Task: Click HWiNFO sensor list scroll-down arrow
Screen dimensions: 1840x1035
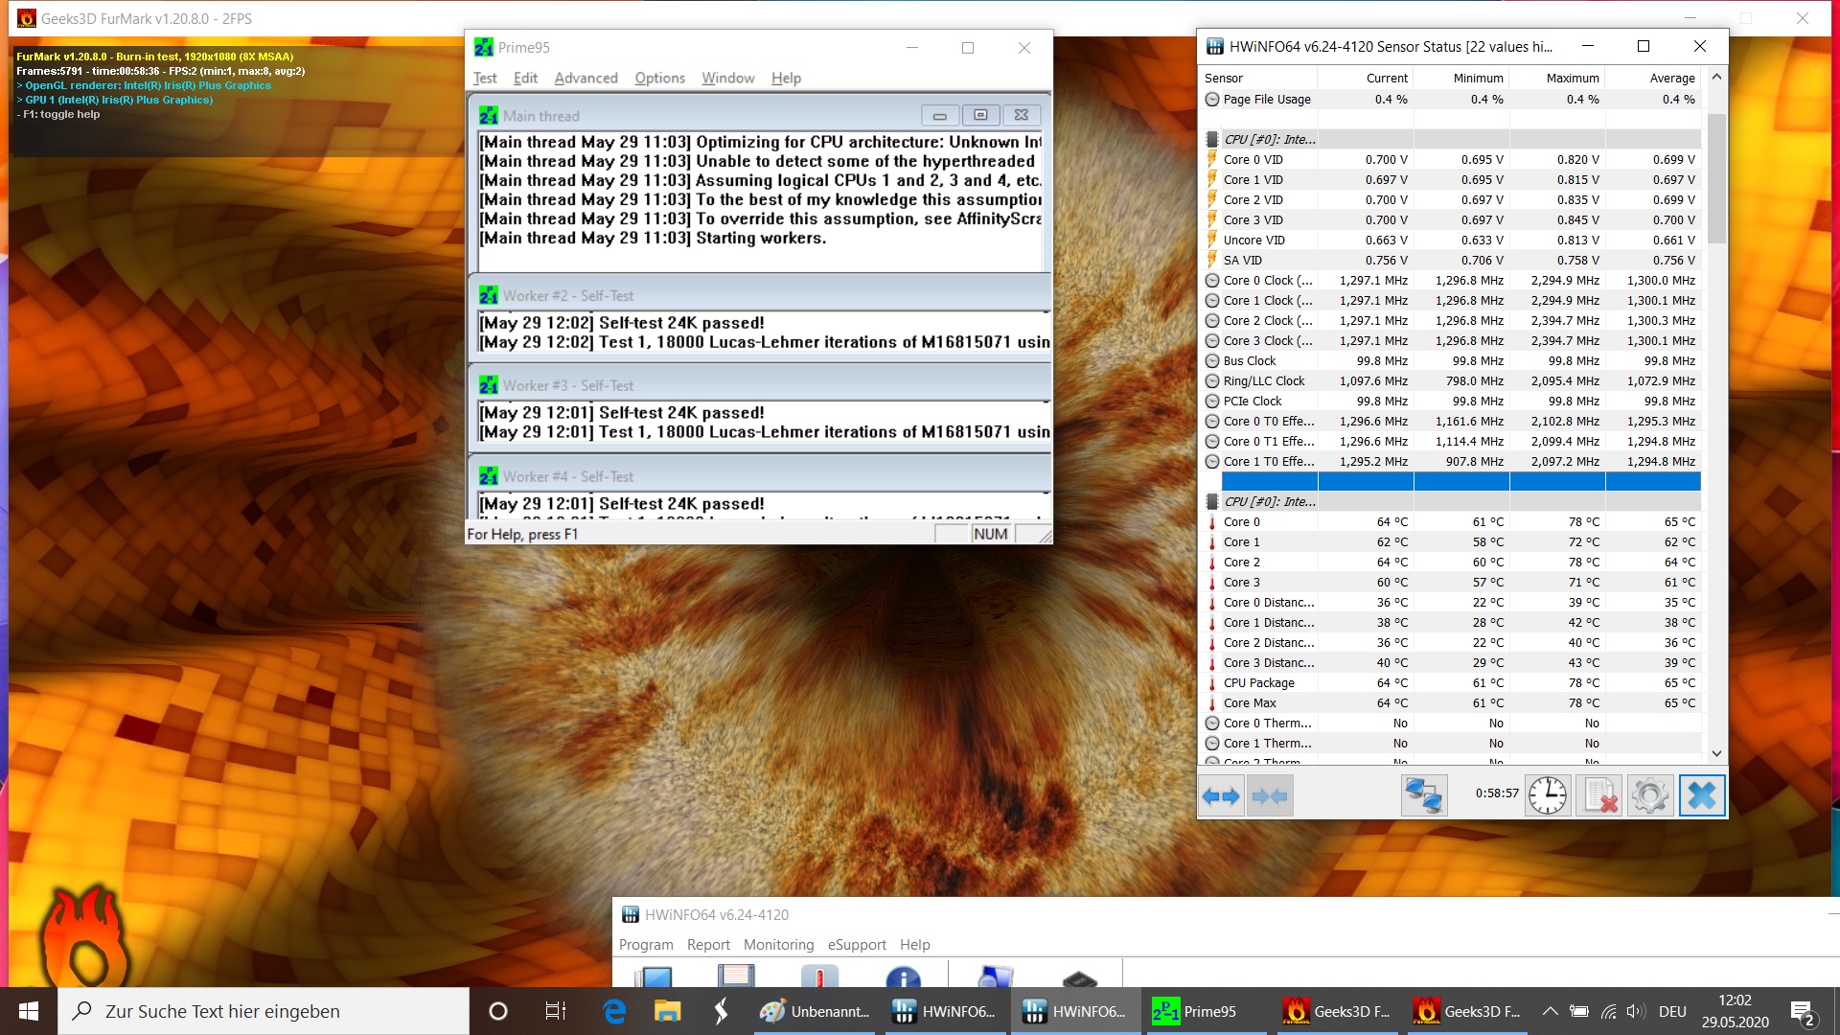Action: pos(1716,753)
